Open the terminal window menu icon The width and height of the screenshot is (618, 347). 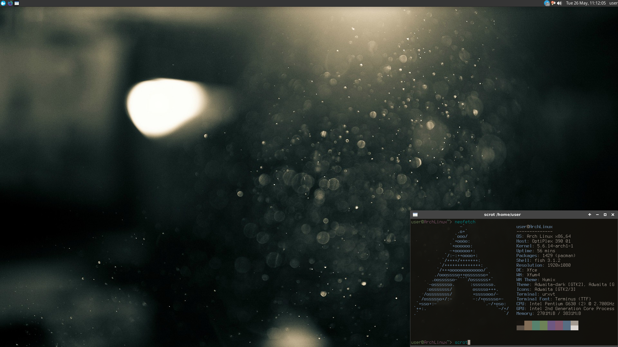(x=415, y=215)
